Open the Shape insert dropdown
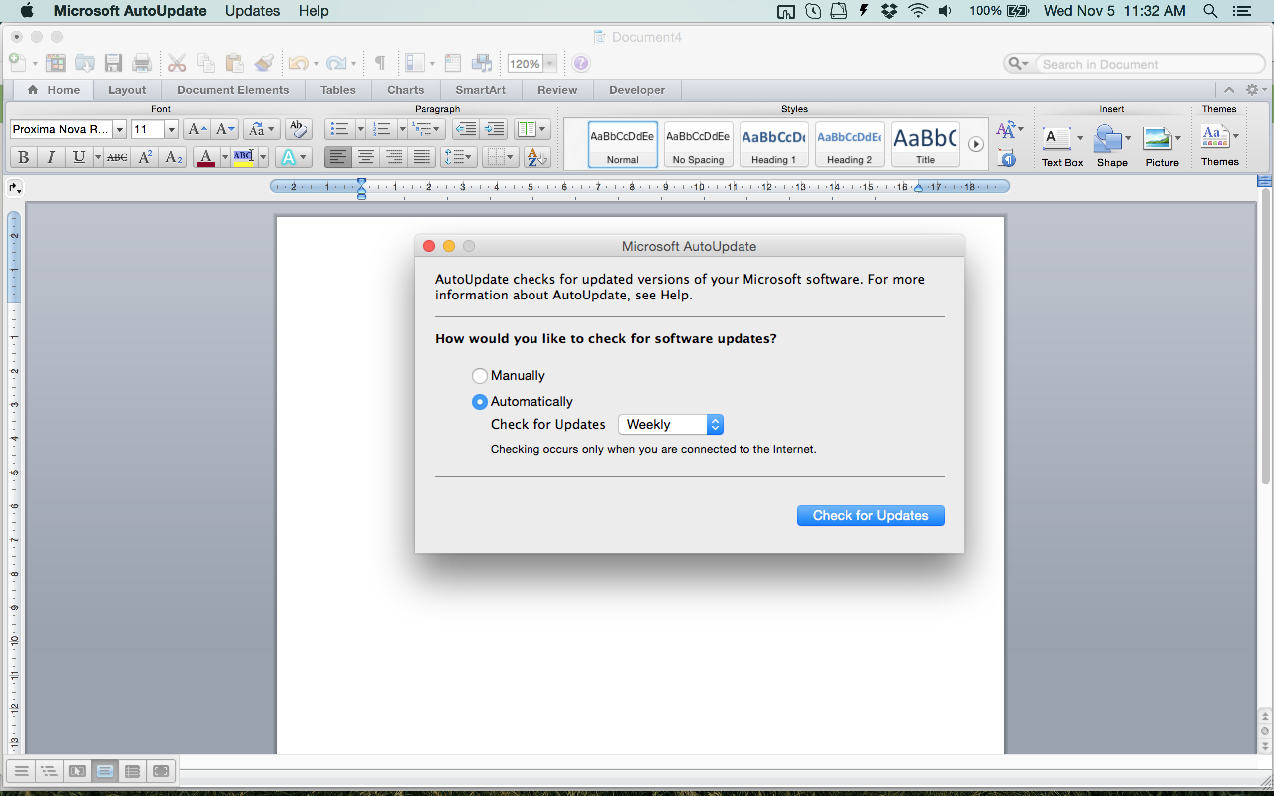The image size is (1274, 796). [1128, 138]
